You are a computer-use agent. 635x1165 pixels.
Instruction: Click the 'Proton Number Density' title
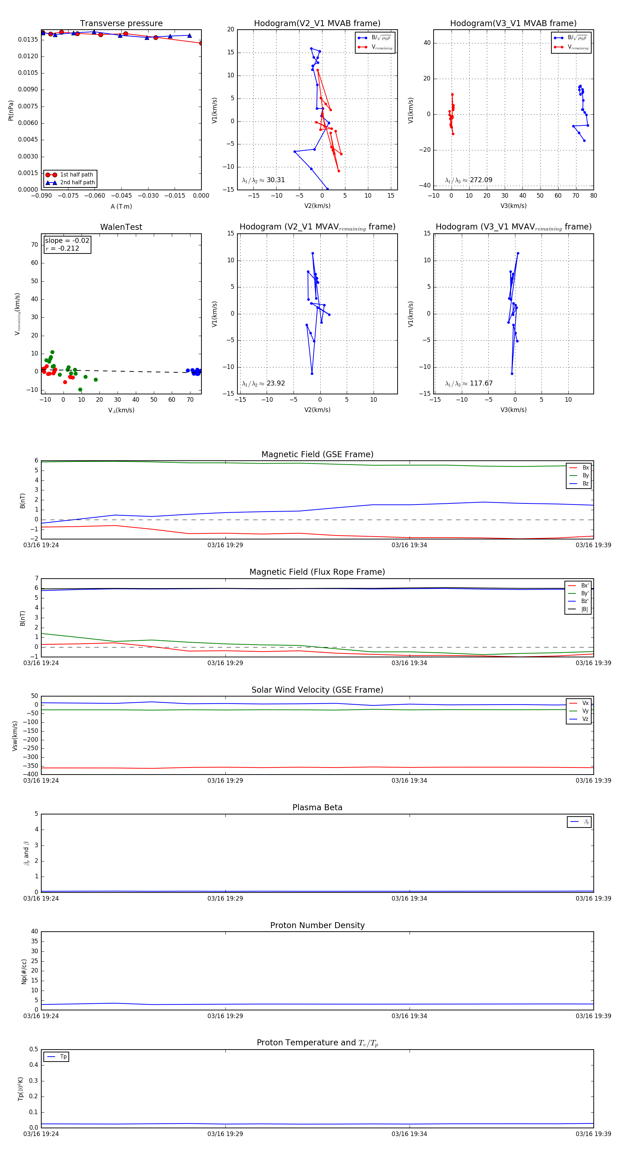coord(317,925)
